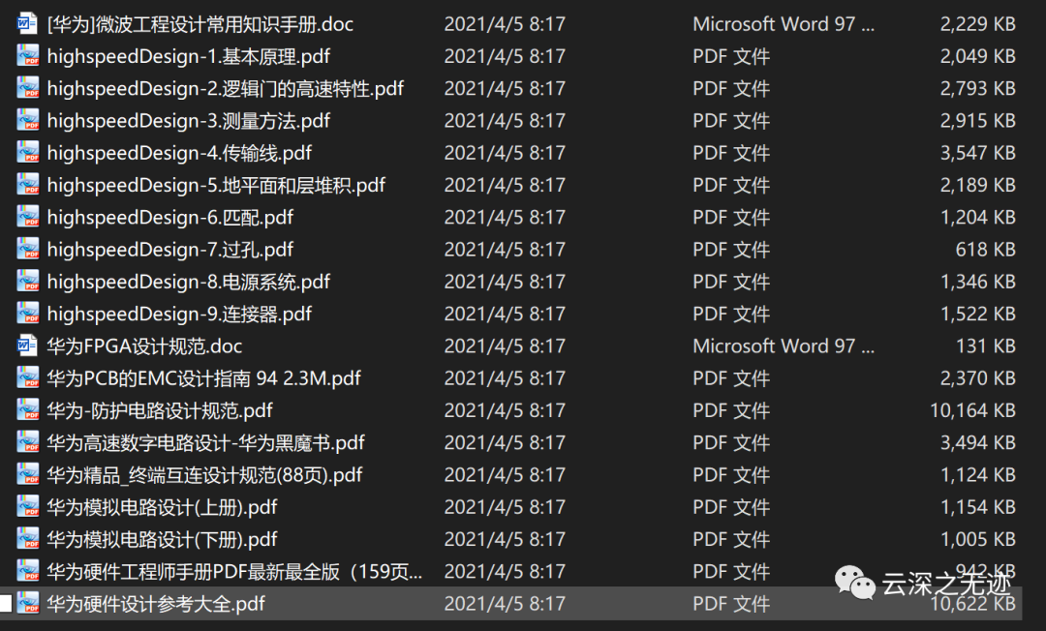The height and width of the screenshot is (631, 1046).
Task: Click the 1,154 KB size value
Action: click(x=977, y=507)
